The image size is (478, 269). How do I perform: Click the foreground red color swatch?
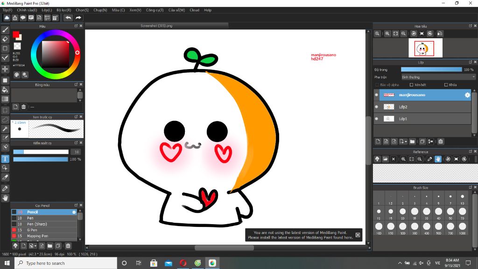pos(16,35)
